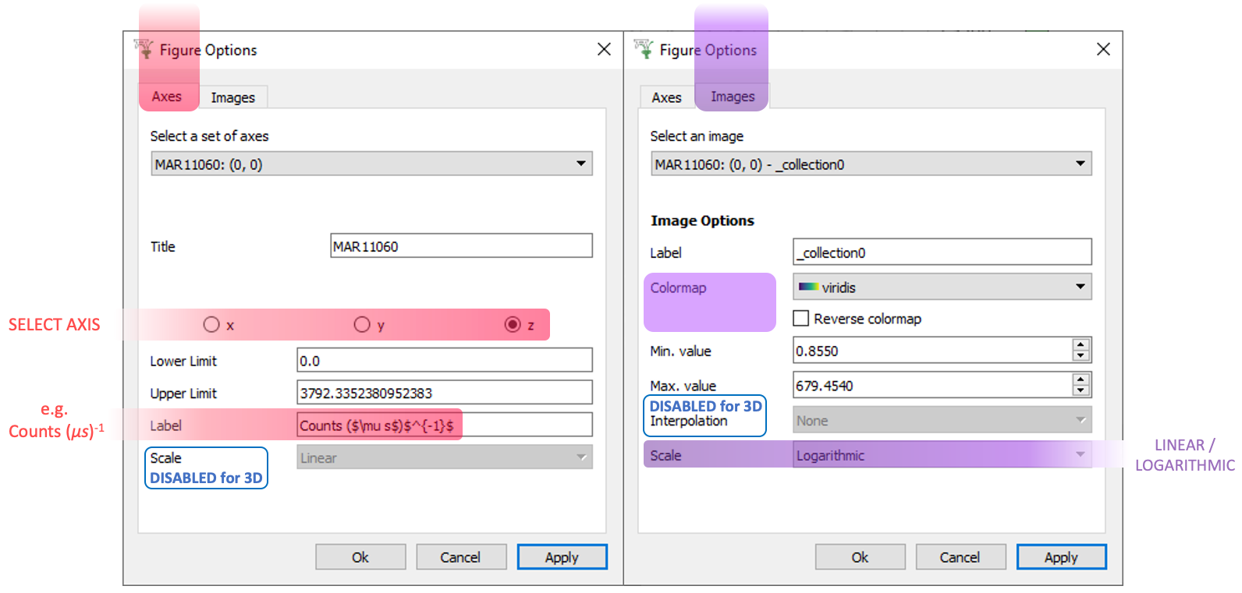Click the viridis color gradient swatch
The height and width of the screenshot is (593, 1242).
point(808,287)
